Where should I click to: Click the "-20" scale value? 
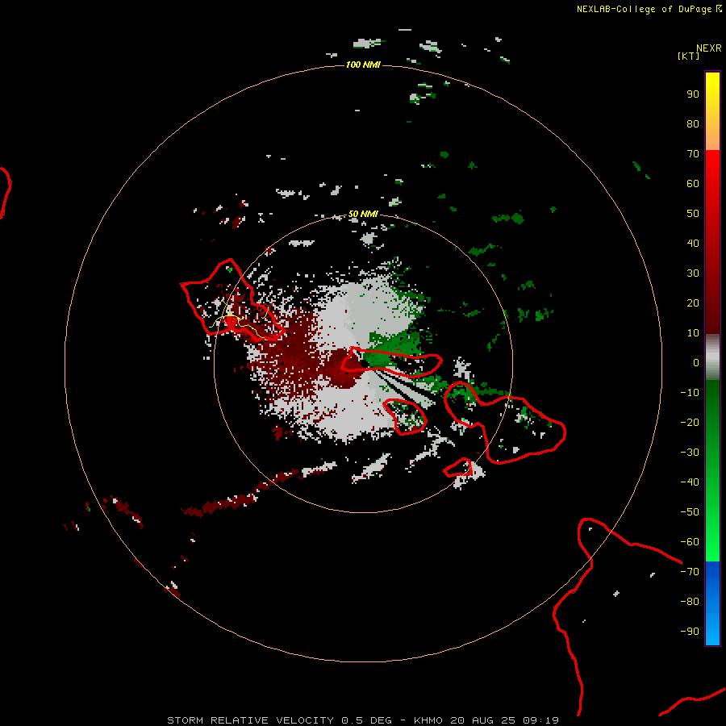pos(690,423)
